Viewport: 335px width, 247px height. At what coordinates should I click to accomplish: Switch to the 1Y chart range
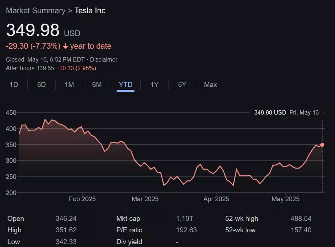(154, 85)
